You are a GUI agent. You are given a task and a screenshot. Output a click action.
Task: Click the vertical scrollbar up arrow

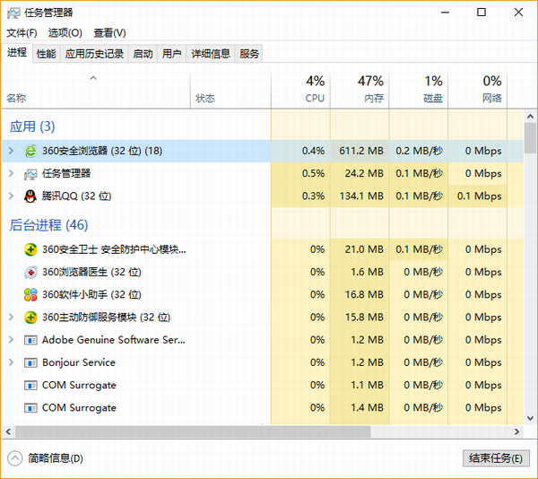[x=530, y=117]
